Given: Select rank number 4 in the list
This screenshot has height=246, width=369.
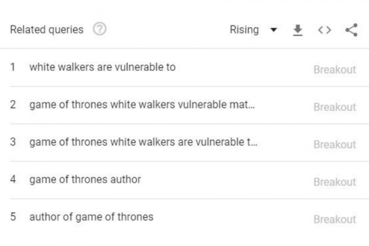Looking at the screenshot, I should pos(13,180).
